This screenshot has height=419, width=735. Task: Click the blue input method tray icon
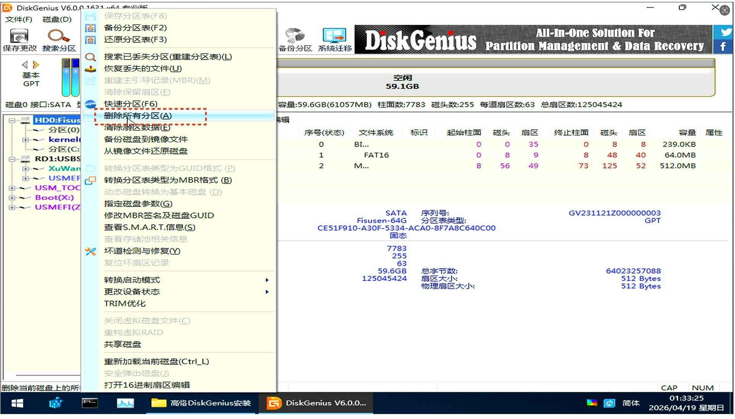click(609, 403)
